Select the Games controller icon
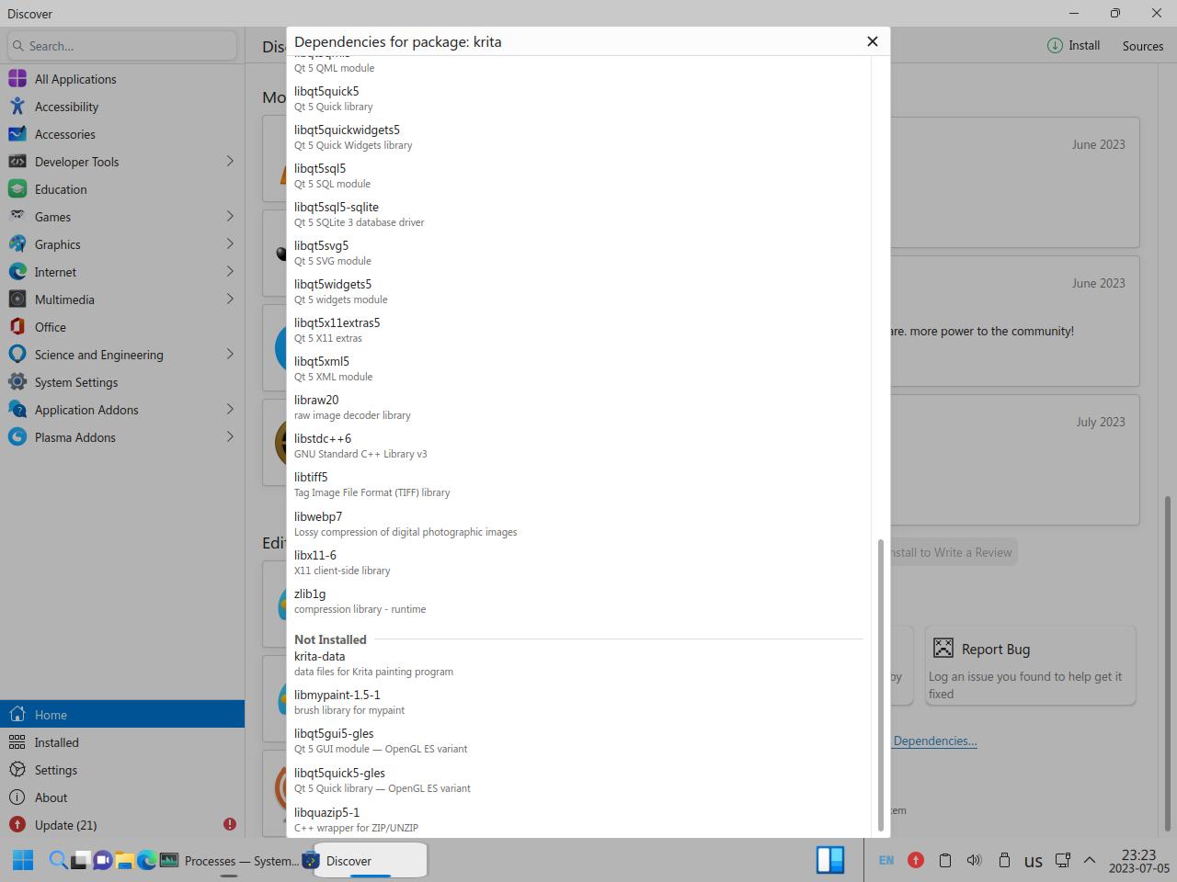Screen dimensions: 1177x882 click(17, 217)
